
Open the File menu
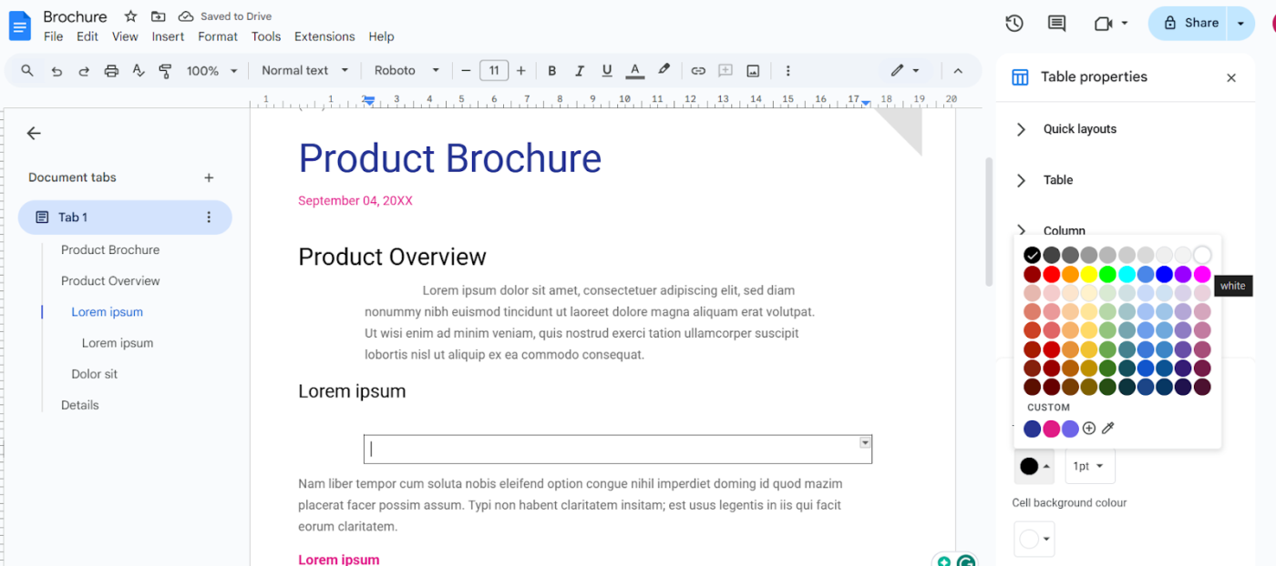pos(53,36)
